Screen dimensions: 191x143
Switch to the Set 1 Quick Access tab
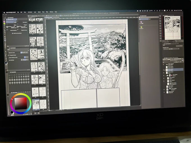tap(150, 19)
